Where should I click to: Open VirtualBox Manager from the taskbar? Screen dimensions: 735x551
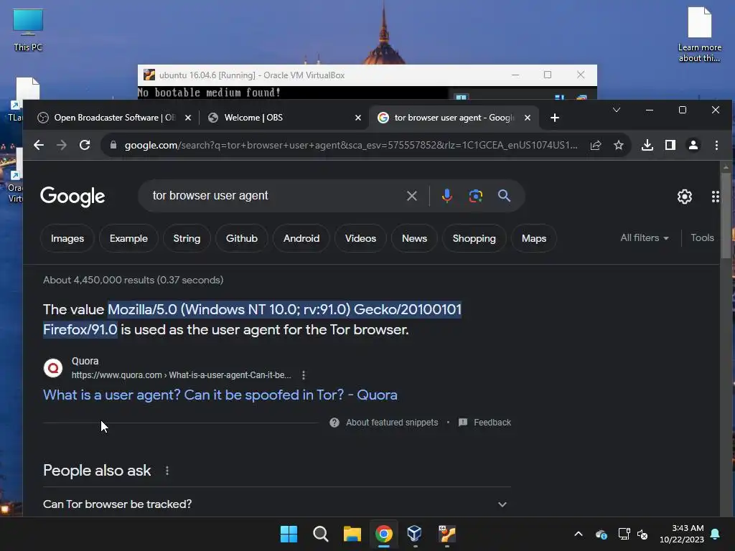click(x=415, y=534)
